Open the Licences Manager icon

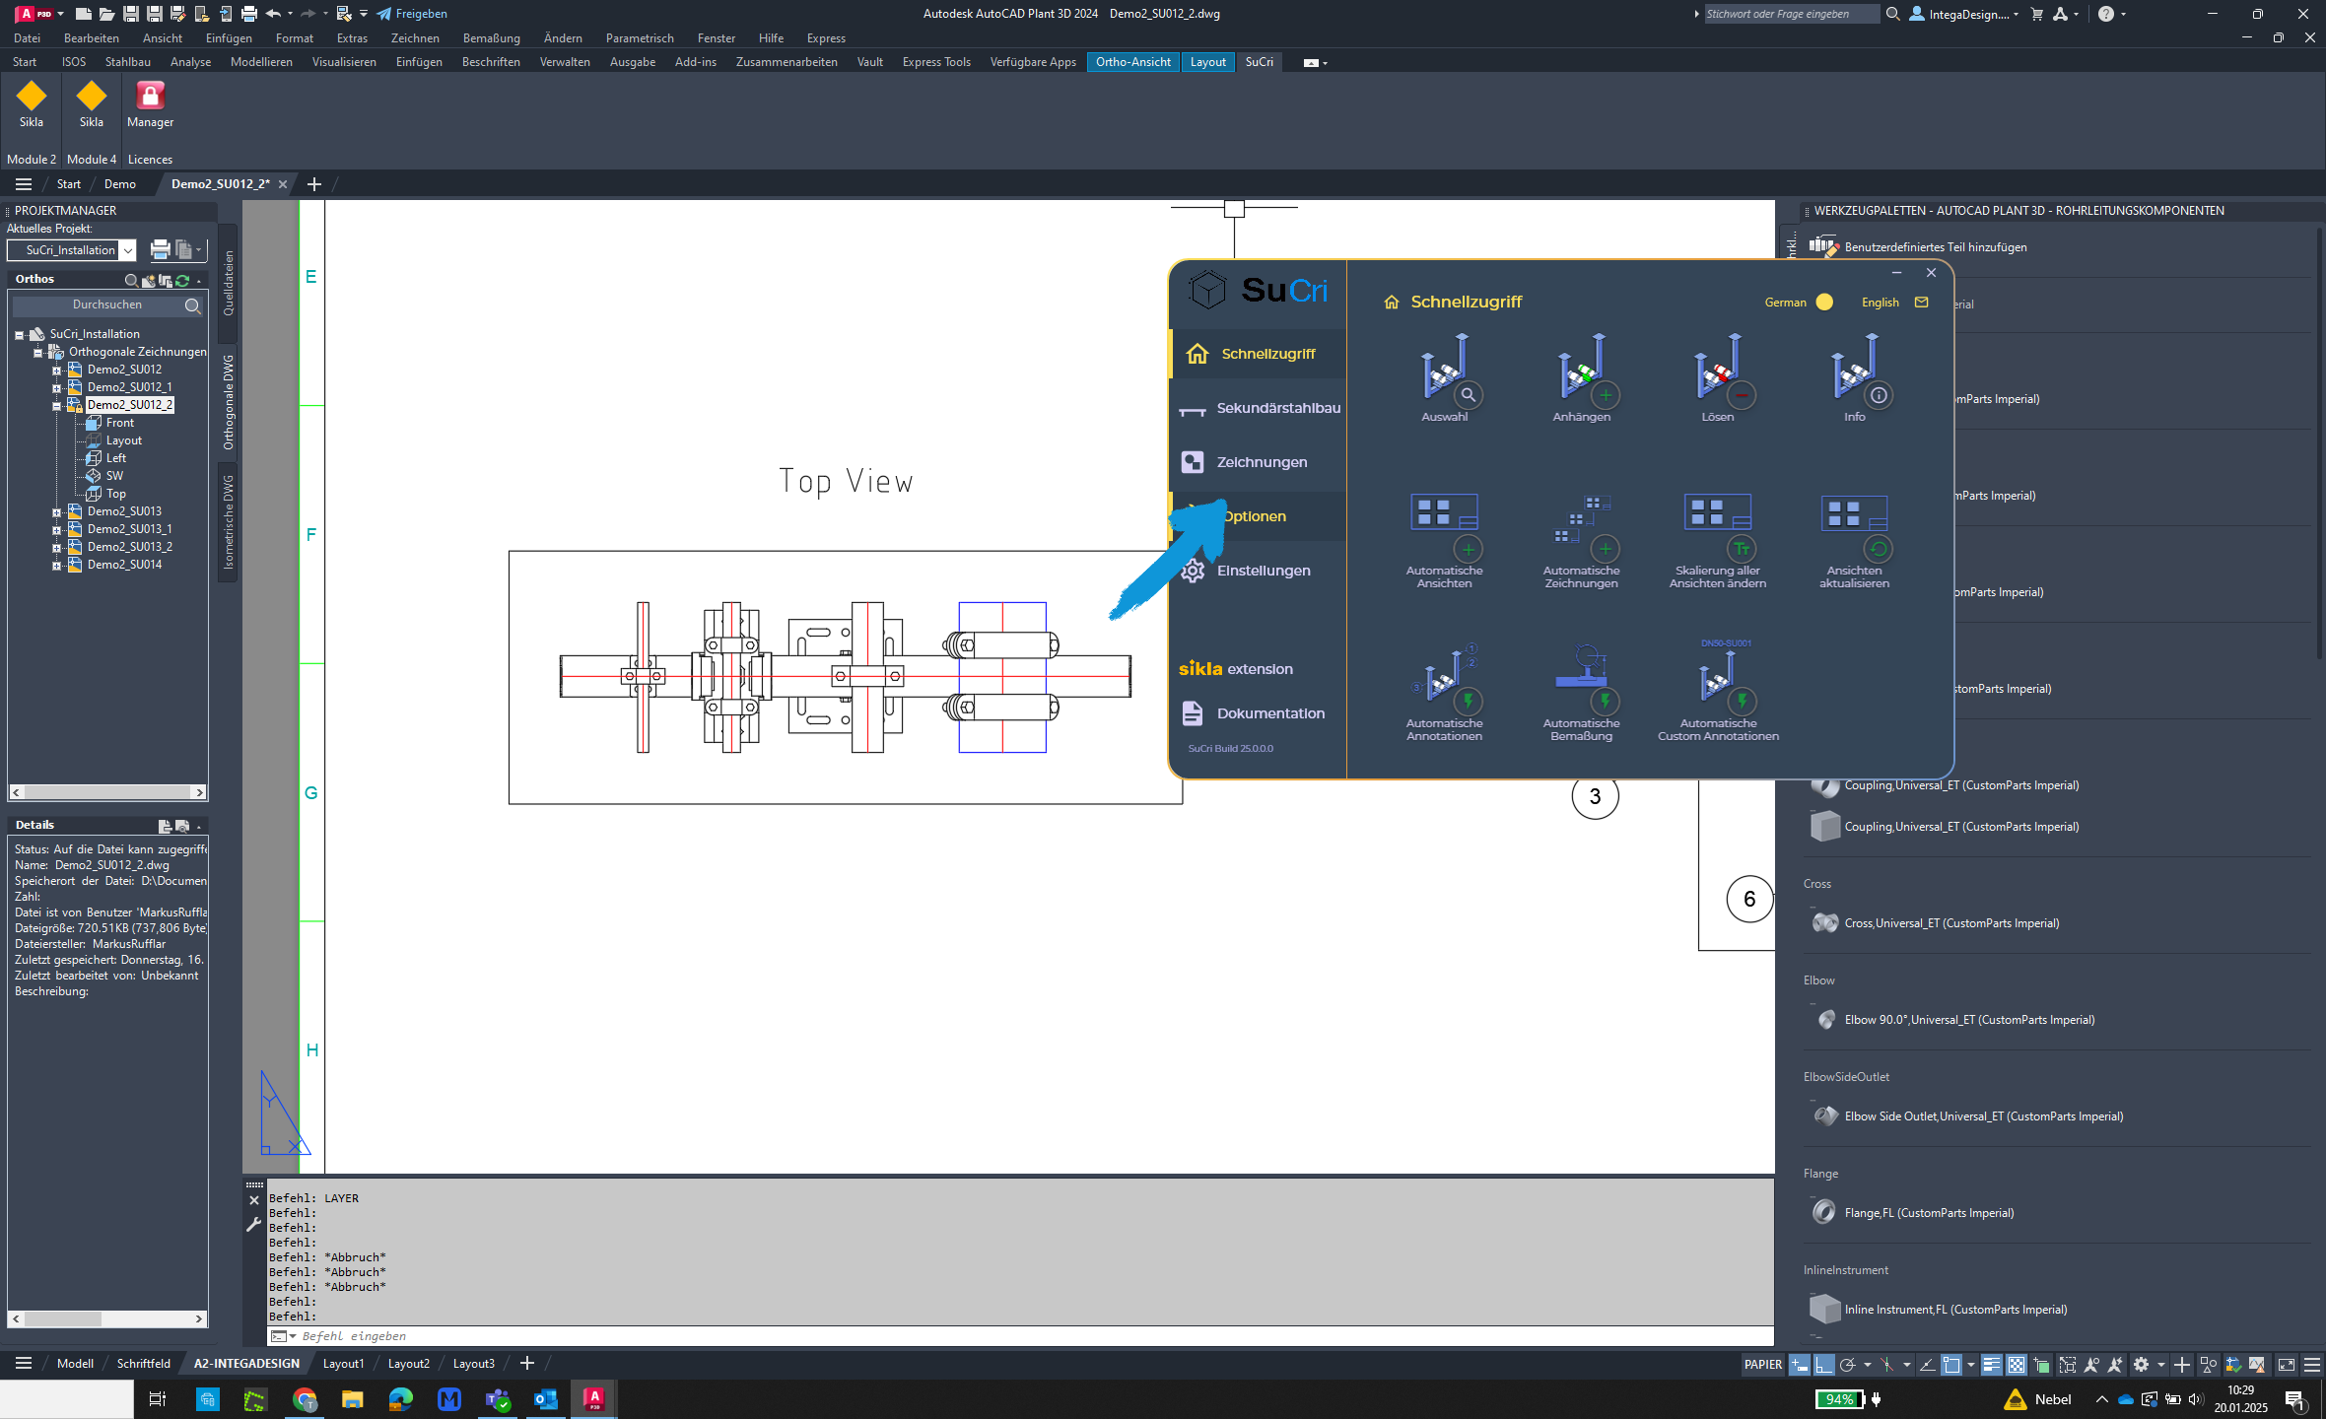tap(150, 104)
